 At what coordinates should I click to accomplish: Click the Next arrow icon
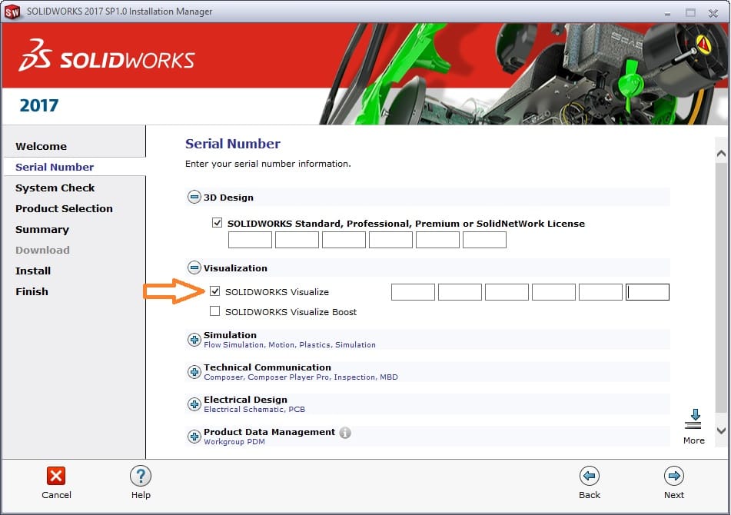pos(674,475)
